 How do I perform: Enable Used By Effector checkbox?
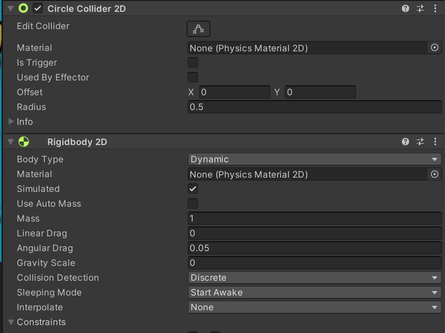(193, 77)
